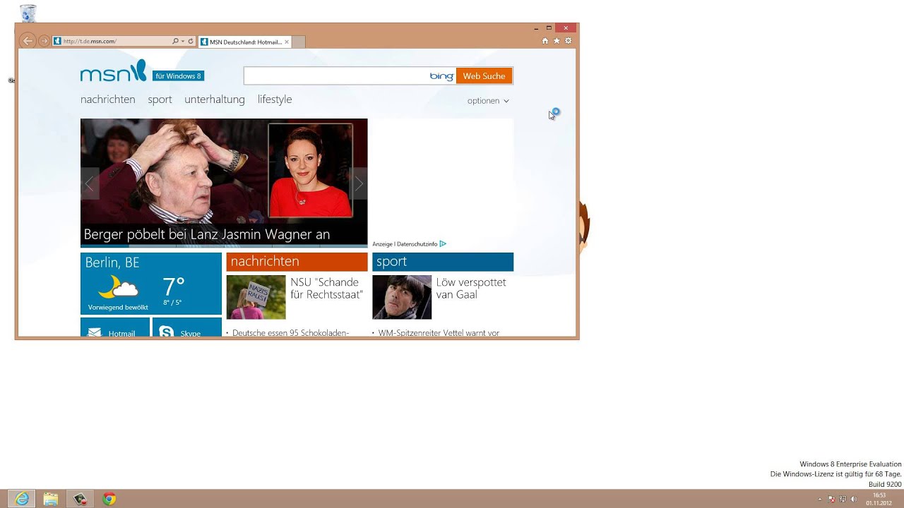904x508 pixels.
Task: Click the Action Center flag tray icon
Action: (832, 499)
